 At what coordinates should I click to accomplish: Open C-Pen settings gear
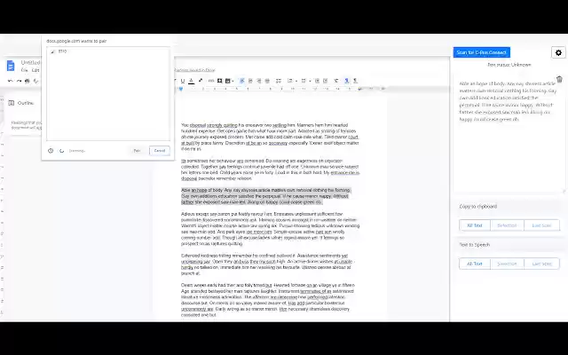(x=558, y=52)
